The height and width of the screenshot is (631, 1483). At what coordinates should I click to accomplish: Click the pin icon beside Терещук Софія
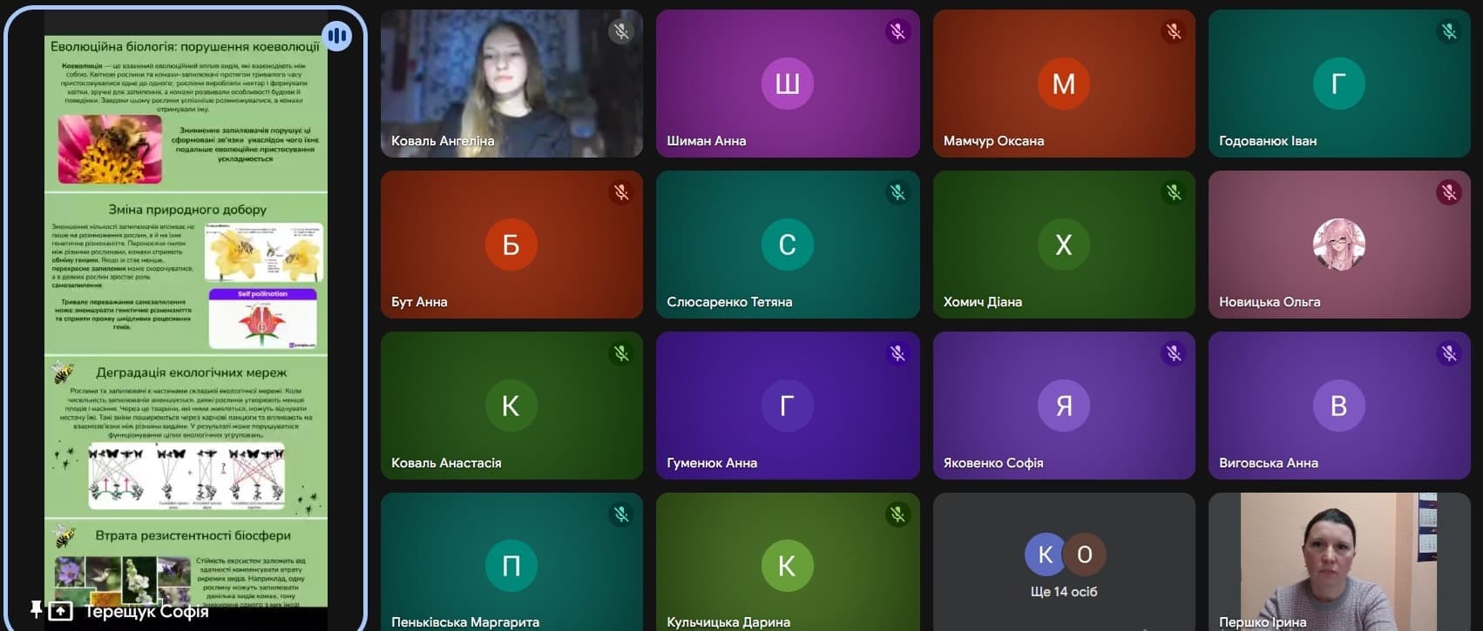pyautogui.click(x=36, y=609)
